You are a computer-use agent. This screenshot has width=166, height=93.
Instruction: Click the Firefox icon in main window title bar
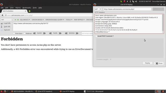[1, 5]
